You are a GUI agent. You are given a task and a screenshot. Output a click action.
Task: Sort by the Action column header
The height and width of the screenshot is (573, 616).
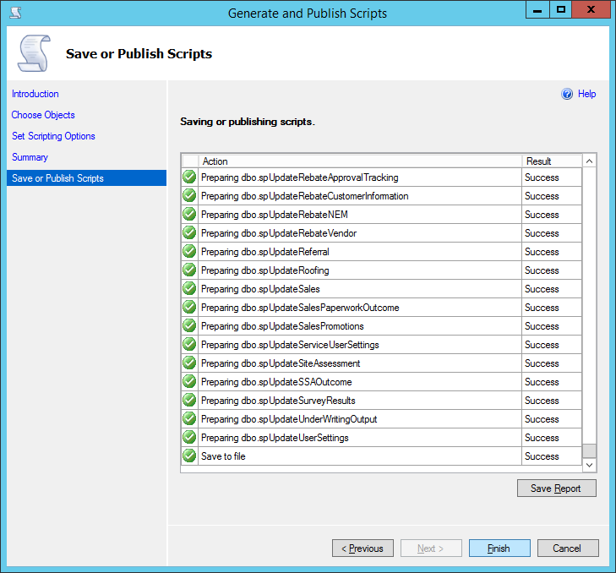pyautogui.click(x=359, y=161)
